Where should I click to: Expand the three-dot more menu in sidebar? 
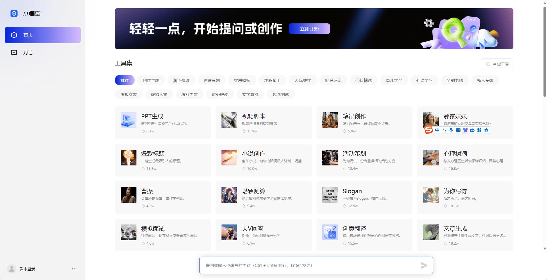(75, 269)
